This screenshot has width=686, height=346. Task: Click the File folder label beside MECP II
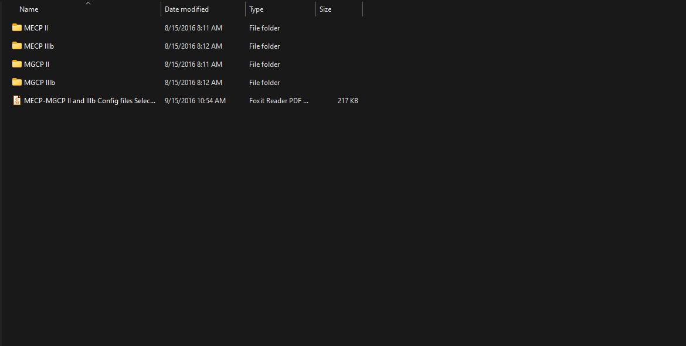point(264,28)
